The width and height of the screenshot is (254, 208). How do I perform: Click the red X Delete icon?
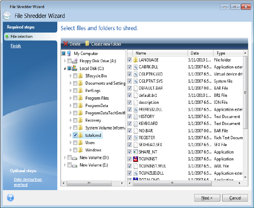pos(65,44)
